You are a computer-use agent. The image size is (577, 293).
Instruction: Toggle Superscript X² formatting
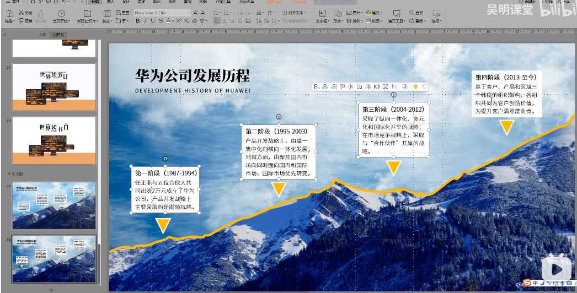click(x=179, y=21)
